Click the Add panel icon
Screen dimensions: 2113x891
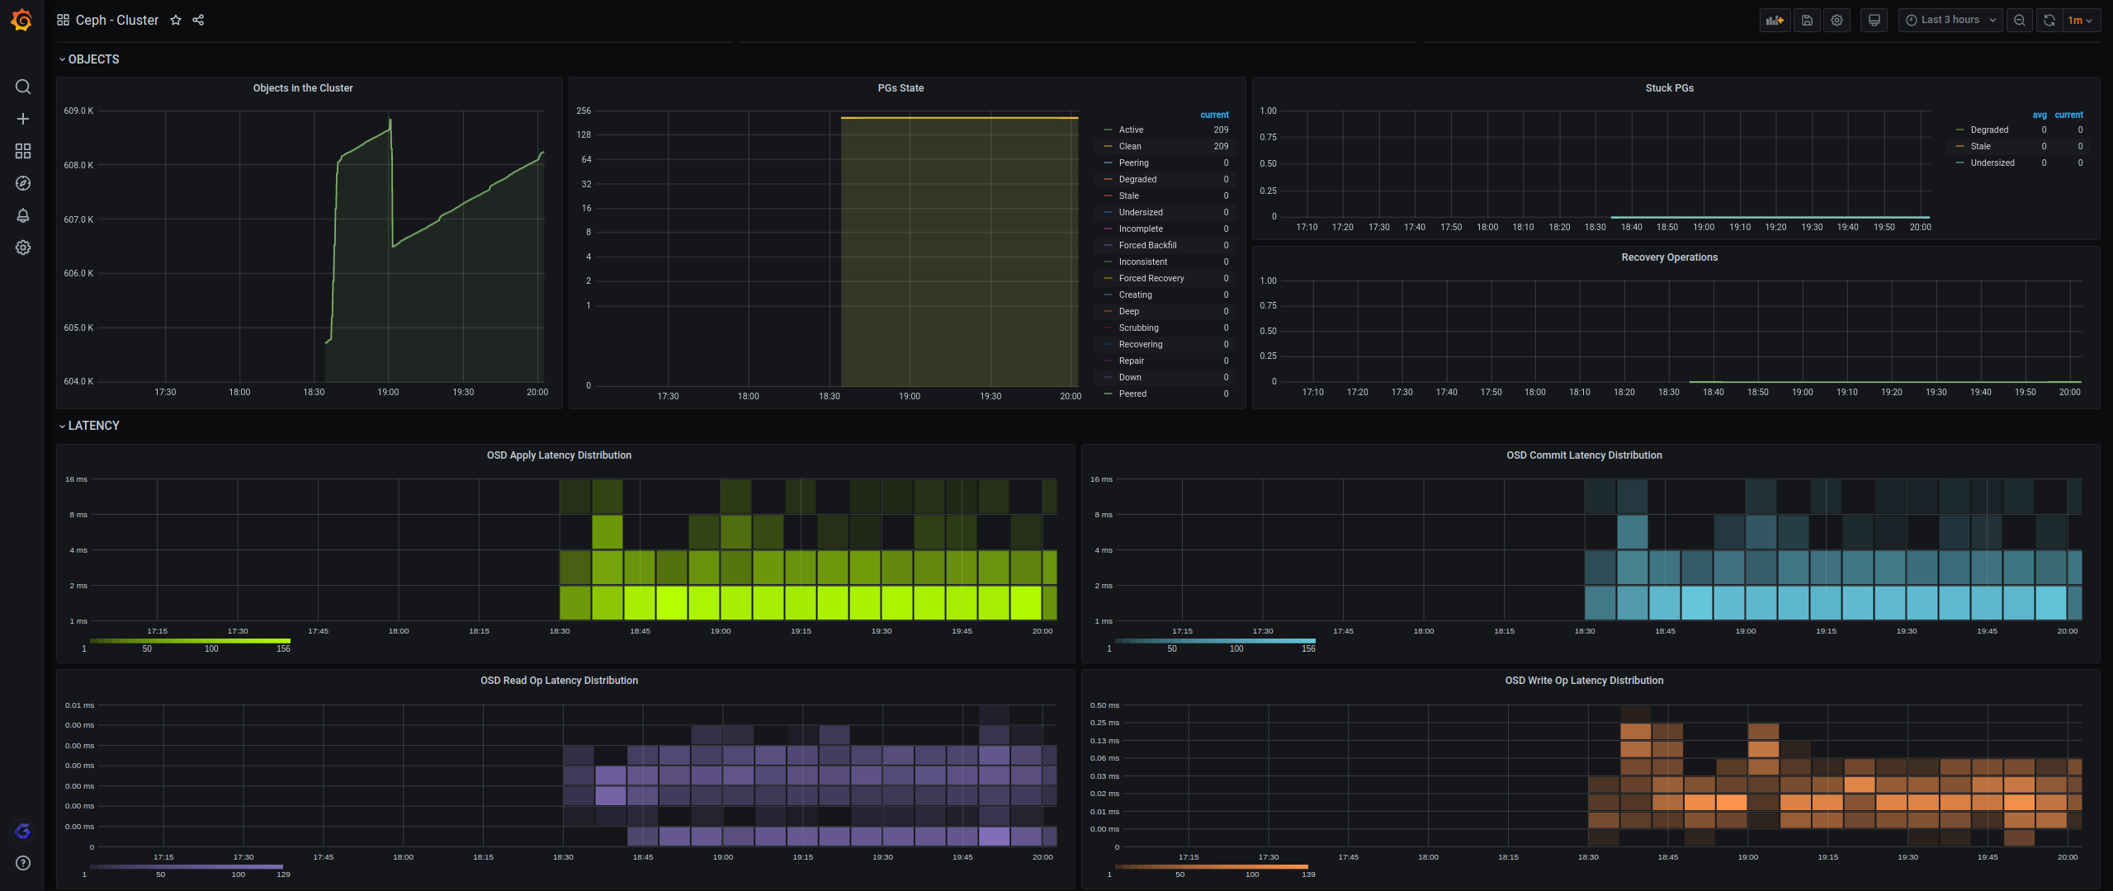1775,21
